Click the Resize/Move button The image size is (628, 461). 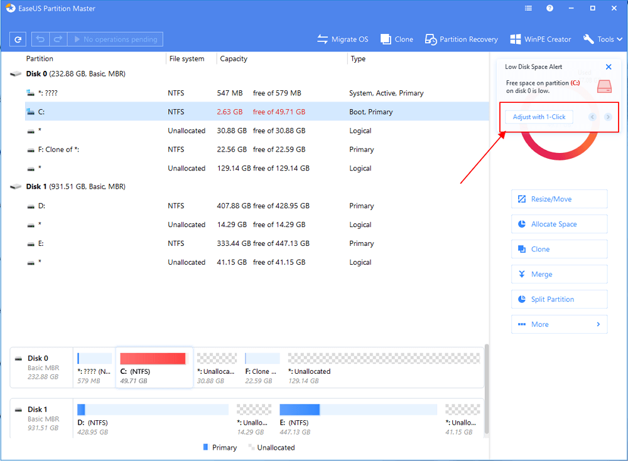559,199
